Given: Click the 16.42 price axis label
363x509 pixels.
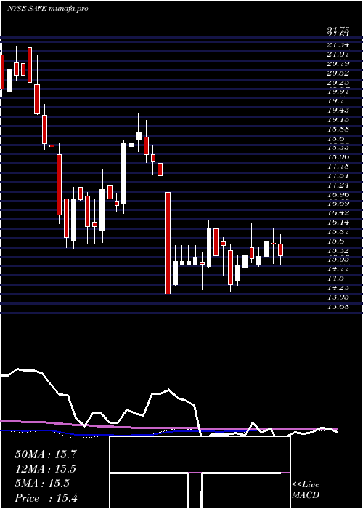Looking at the screenshot, I should click(338, 213).
